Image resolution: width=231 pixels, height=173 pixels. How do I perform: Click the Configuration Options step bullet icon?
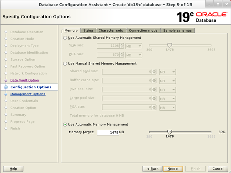(6, 87)
